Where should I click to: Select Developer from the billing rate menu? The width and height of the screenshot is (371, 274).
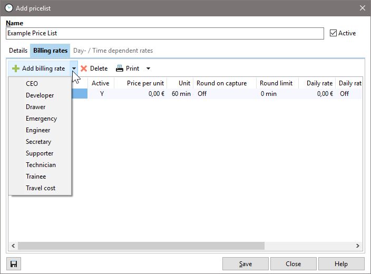[x=40, y=95]
